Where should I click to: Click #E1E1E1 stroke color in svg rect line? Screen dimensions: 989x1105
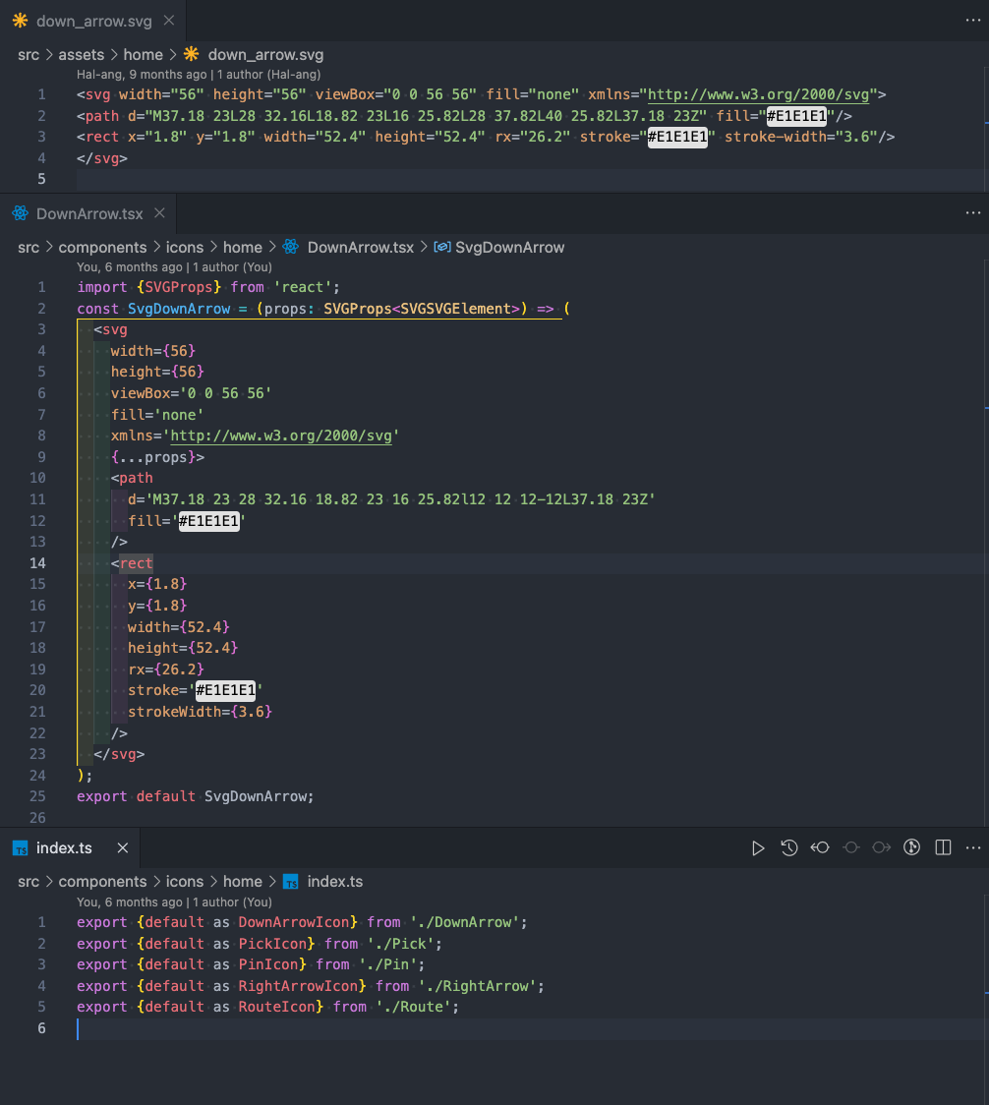(677, 137)
